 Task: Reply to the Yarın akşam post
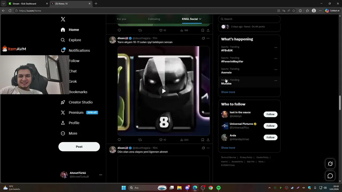119,140
